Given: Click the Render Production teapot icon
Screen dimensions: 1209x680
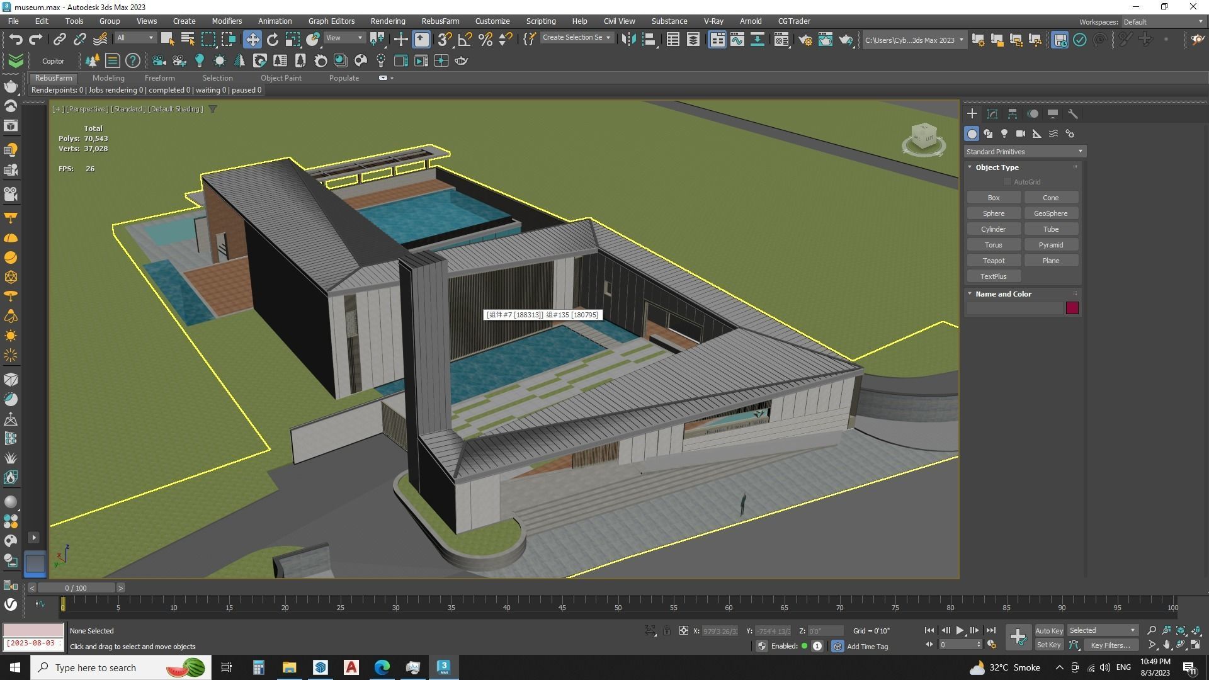Looking at the screenshot, I should coord(845,40).
